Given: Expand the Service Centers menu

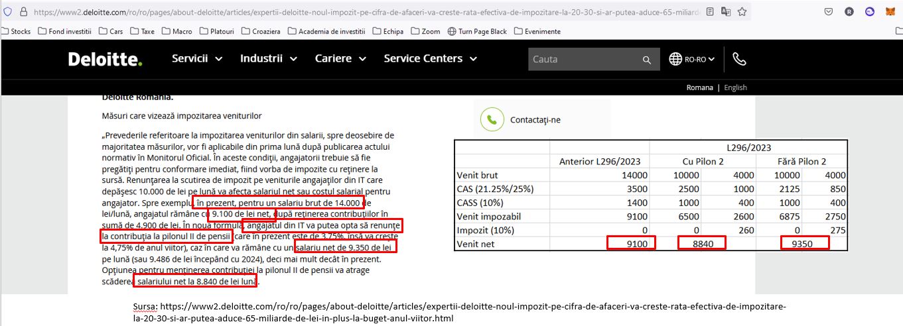Looking at the screenshot, I should (431, 58).
